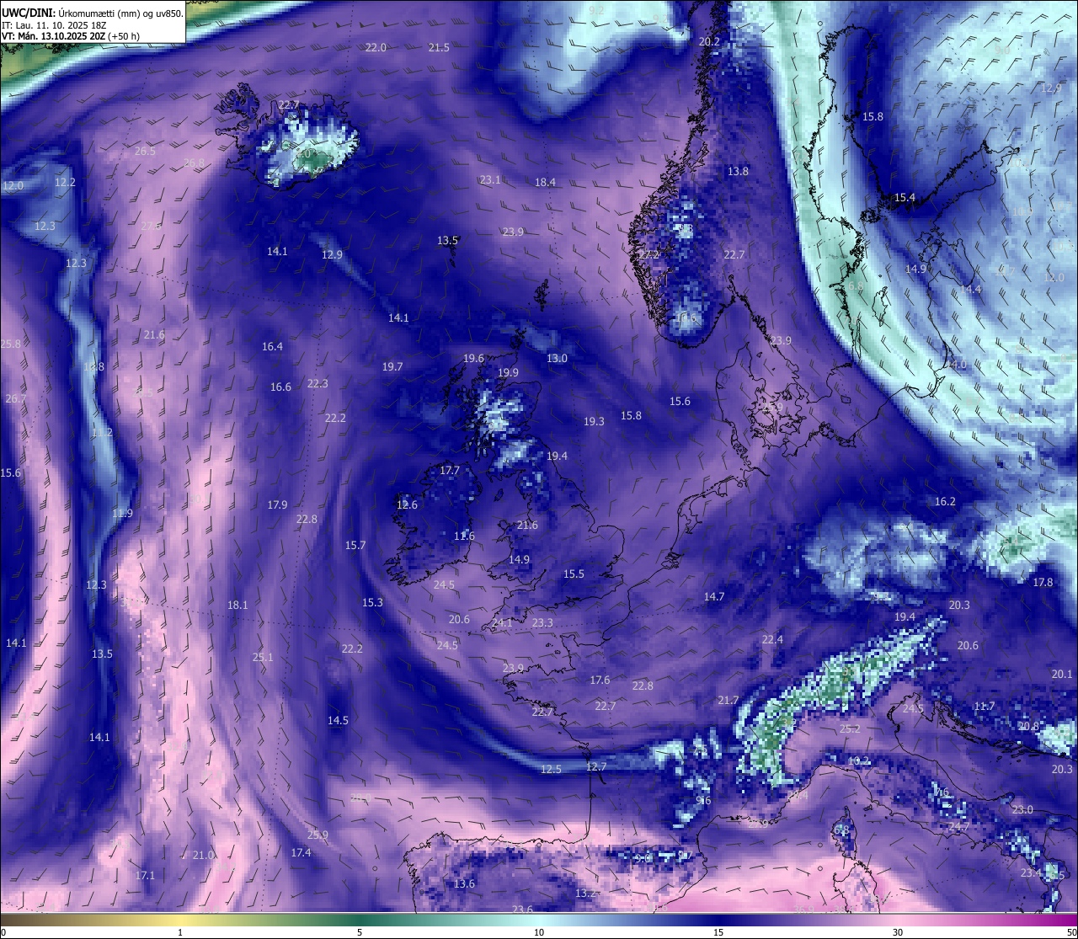Click the map value 12.5
This screenshot has width=1078, height=939.
551,770
